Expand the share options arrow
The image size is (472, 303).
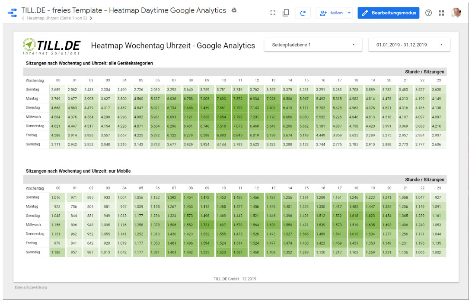349,13
